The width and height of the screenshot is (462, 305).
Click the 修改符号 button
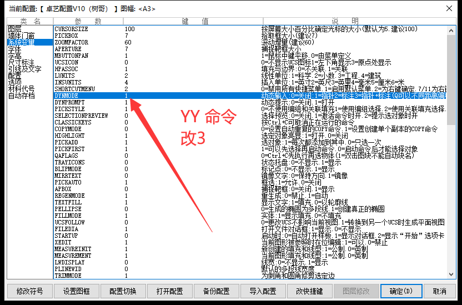pos(29,291)
